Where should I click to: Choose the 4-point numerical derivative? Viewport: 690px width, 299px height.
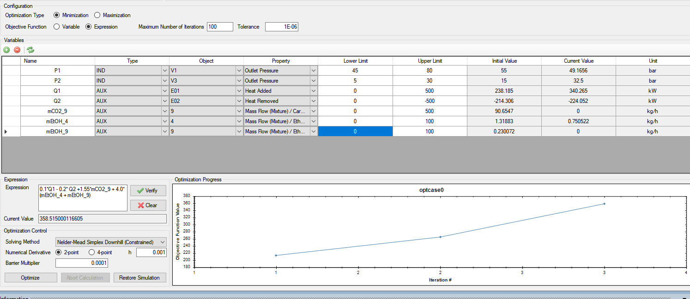click(92, 252)
